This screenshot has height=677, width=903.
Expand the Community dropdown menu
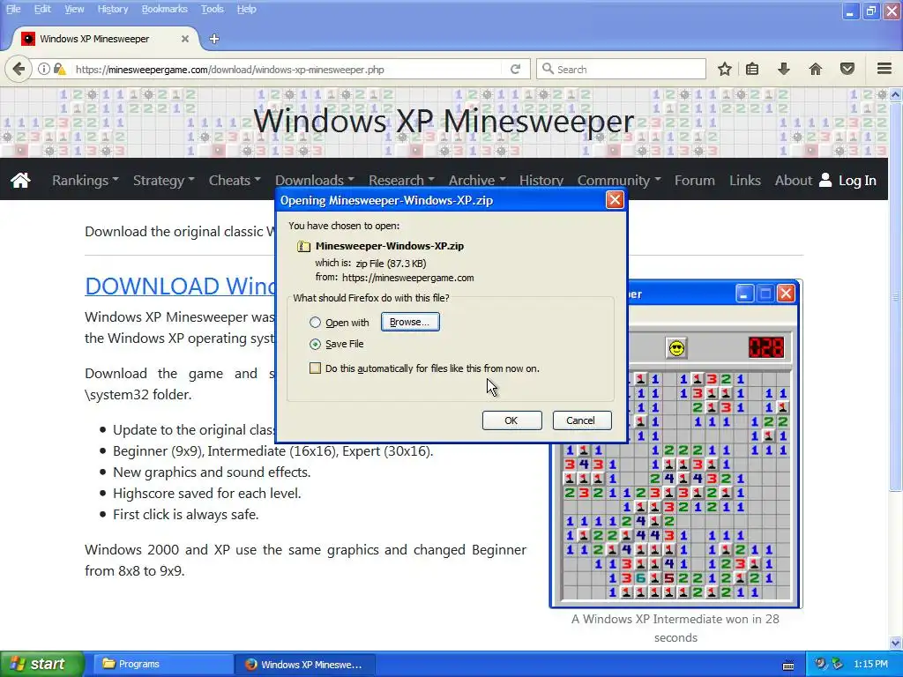(619, 180)
